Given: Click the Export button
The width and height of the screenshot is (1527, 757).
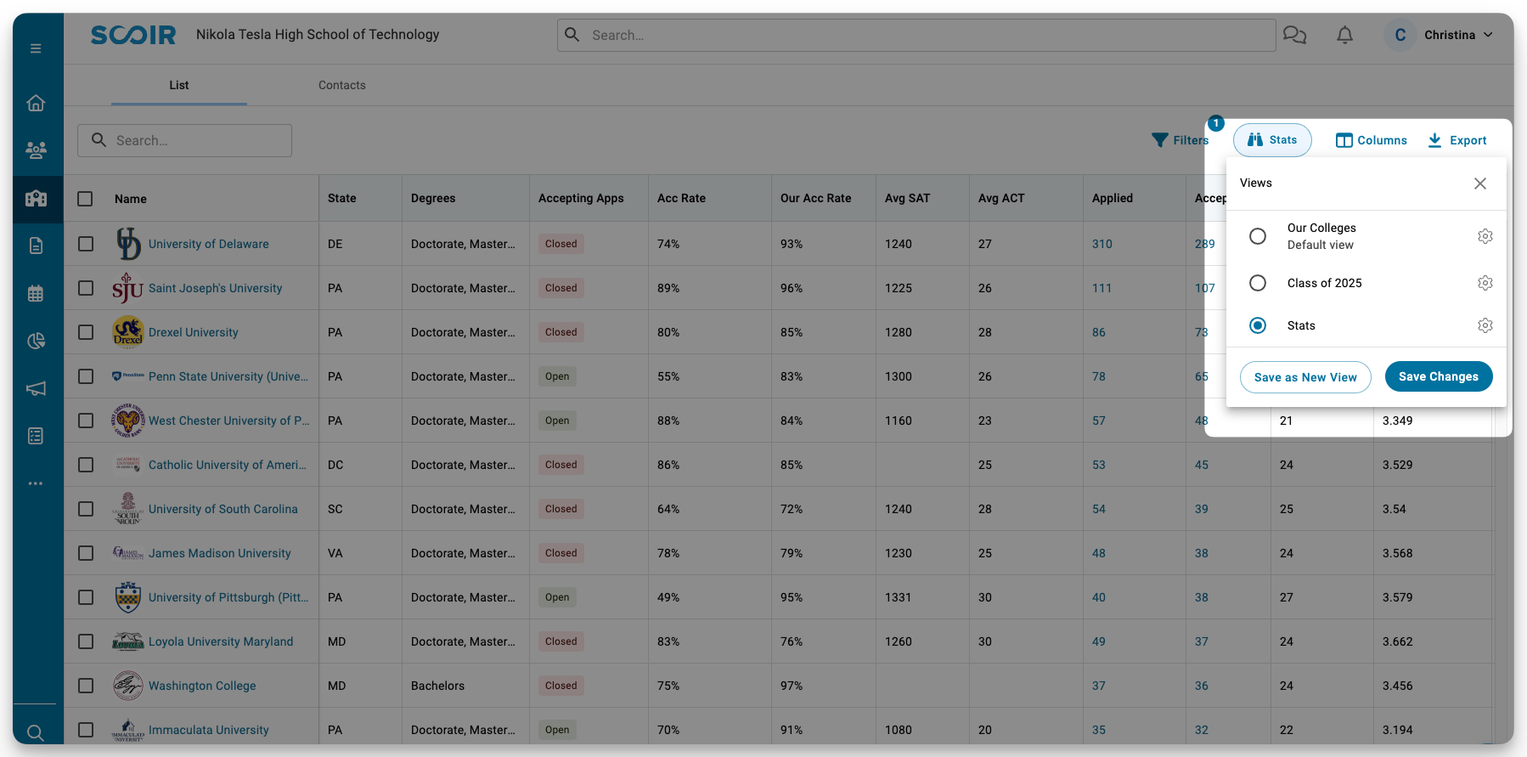Looking at the screenshot, I should pos(1457,140).
